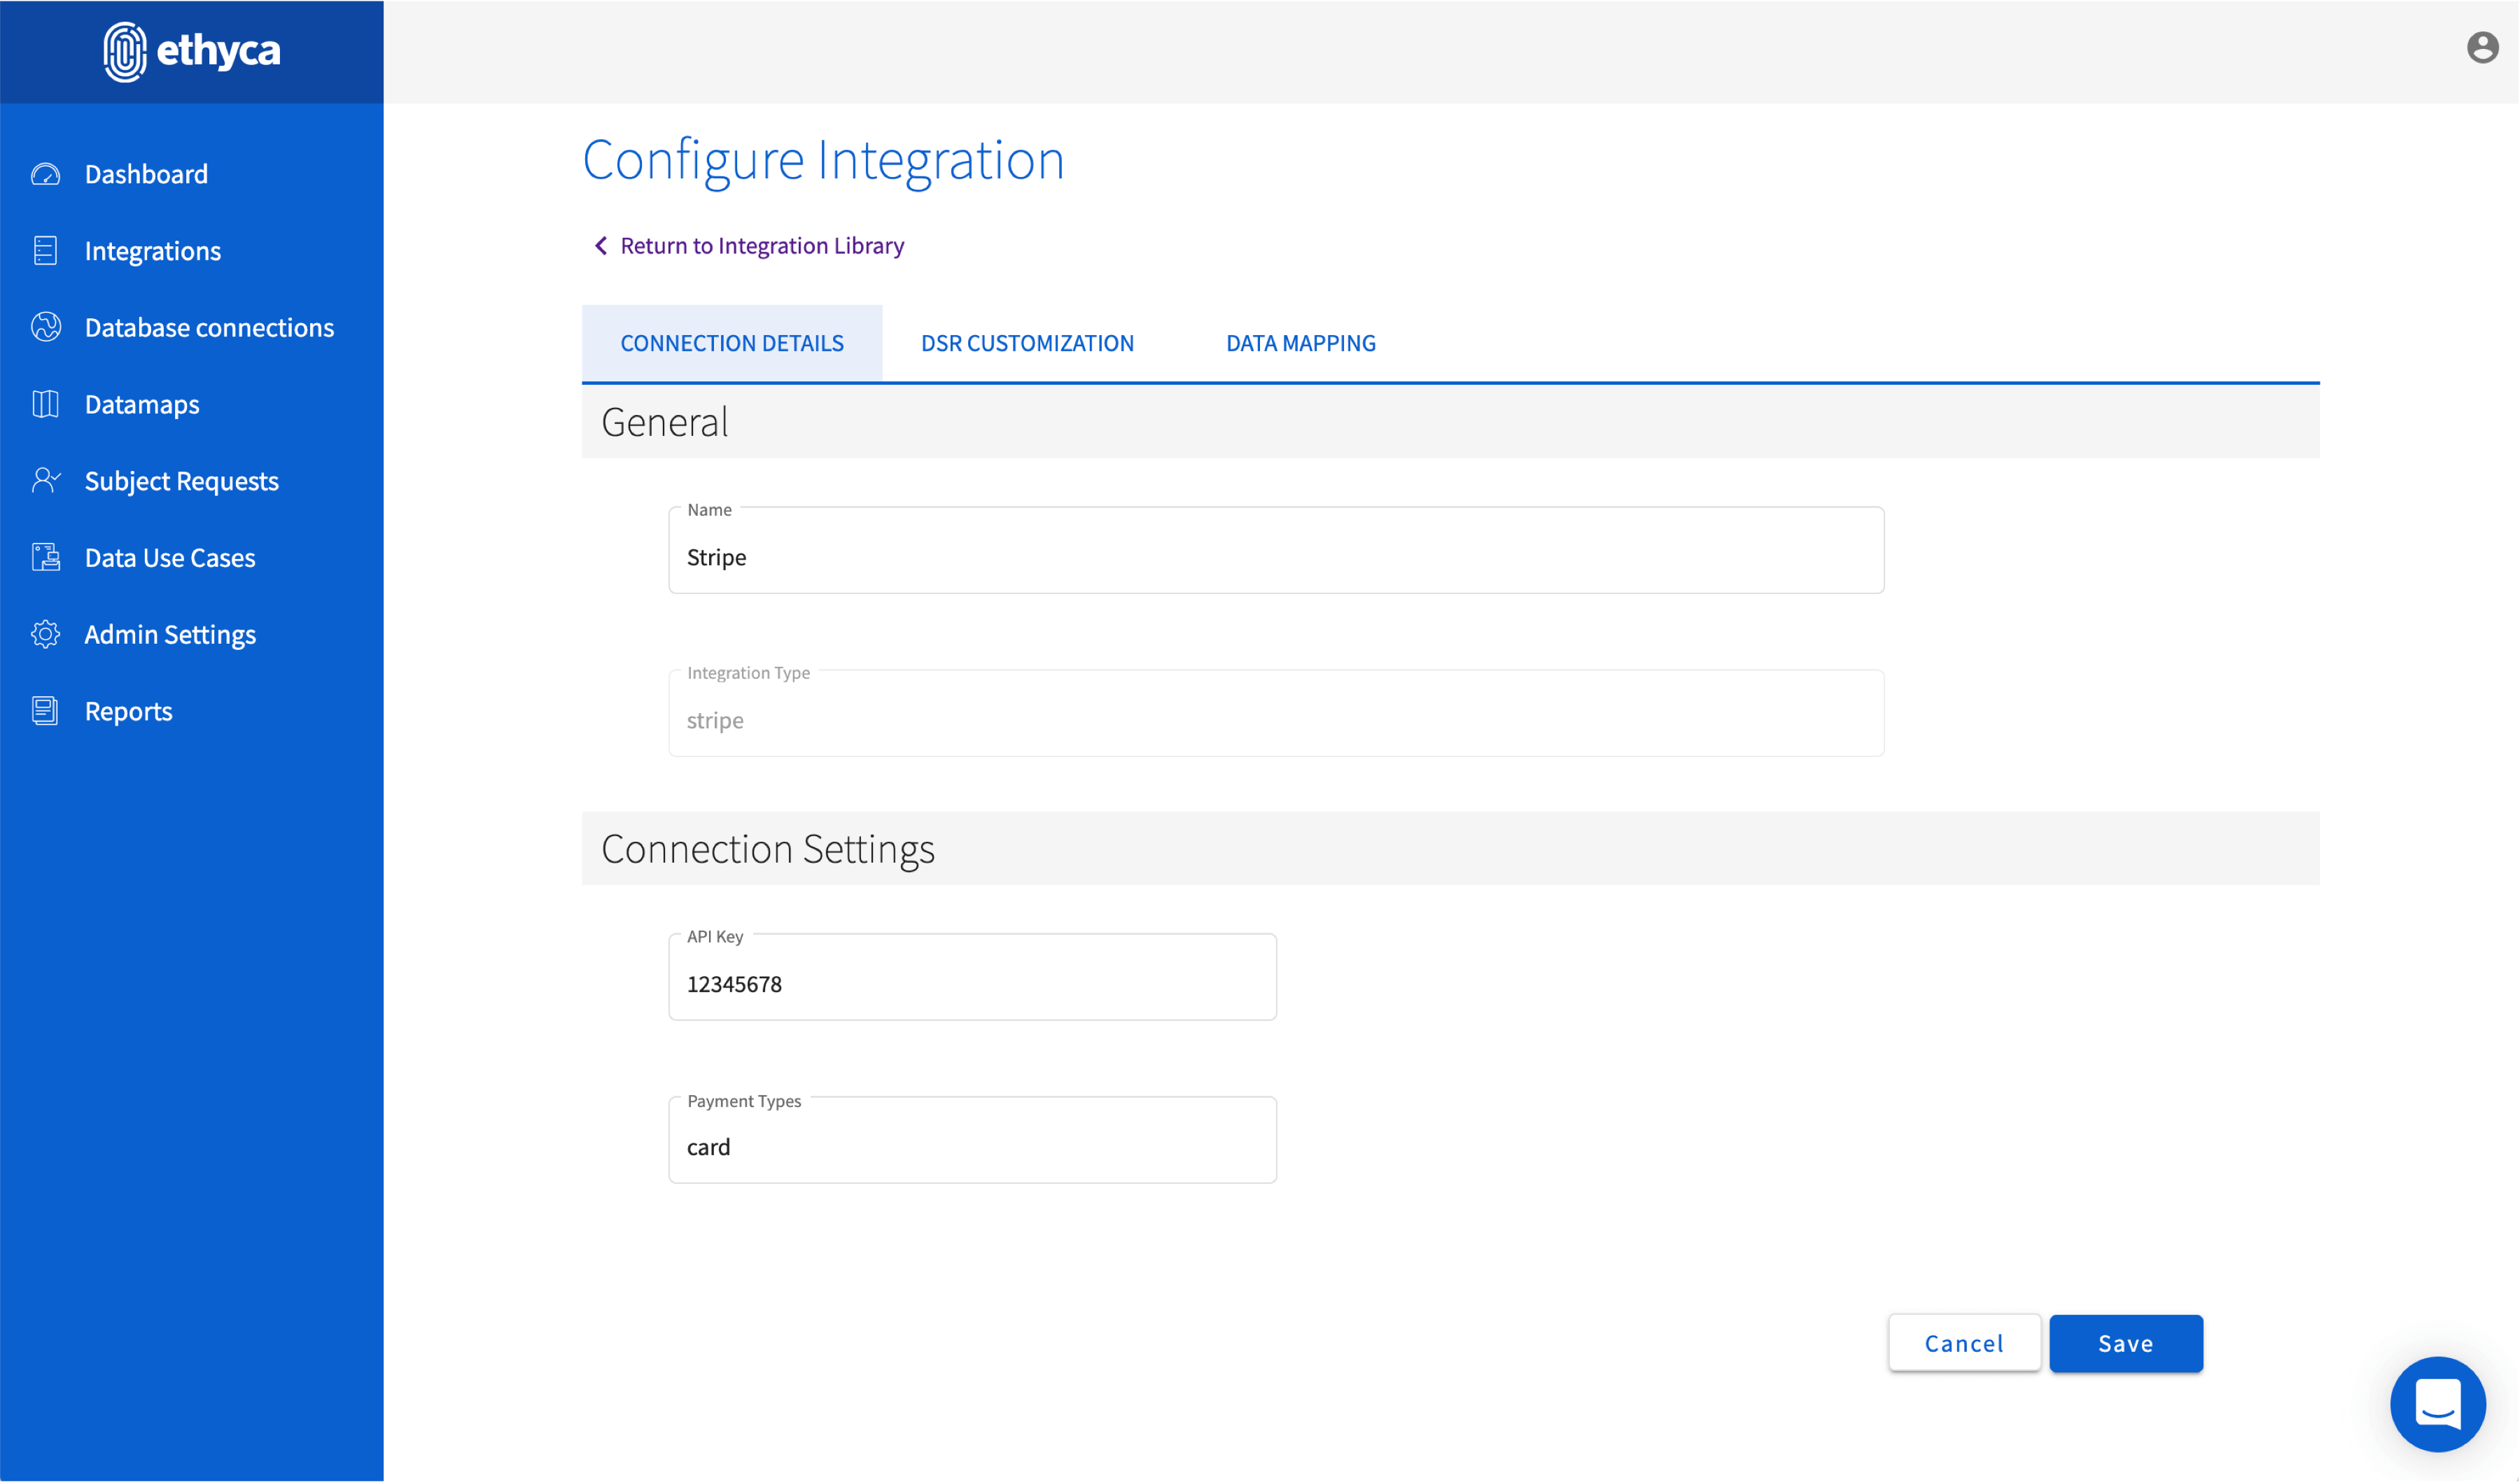Click the Dashboard gauge icon
This screenshot has height=1482, width=2520.
coord(46,174)
